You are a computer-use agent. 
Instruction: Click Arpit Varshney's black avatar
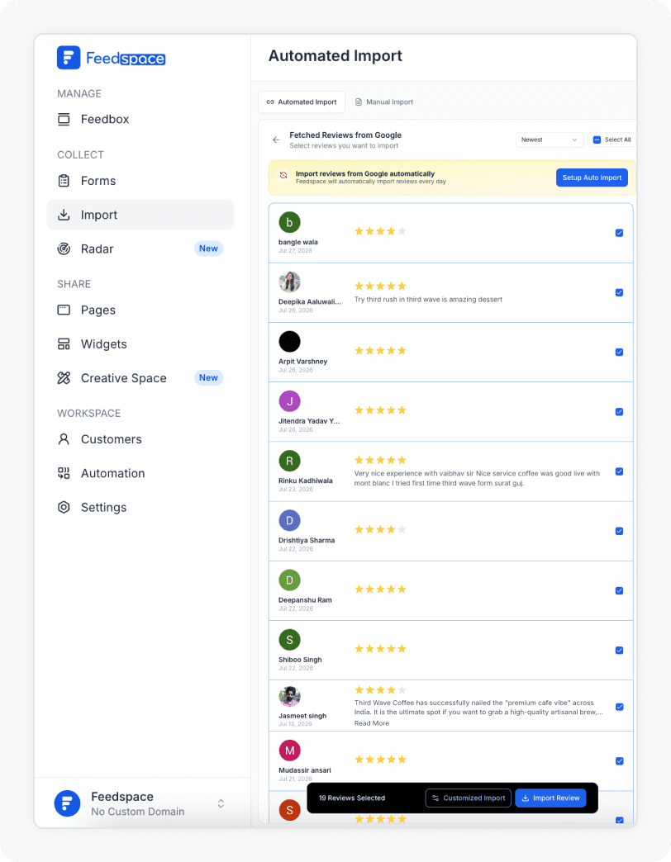pos(289,342)
